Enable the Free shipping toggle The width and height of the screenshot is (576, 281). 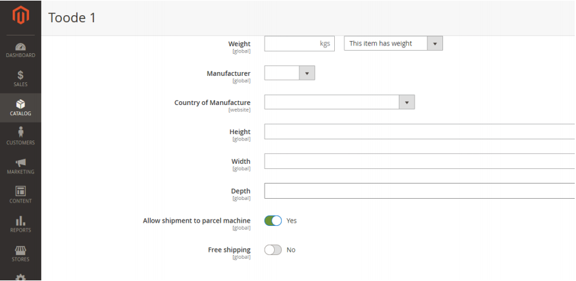coord(273,250)
